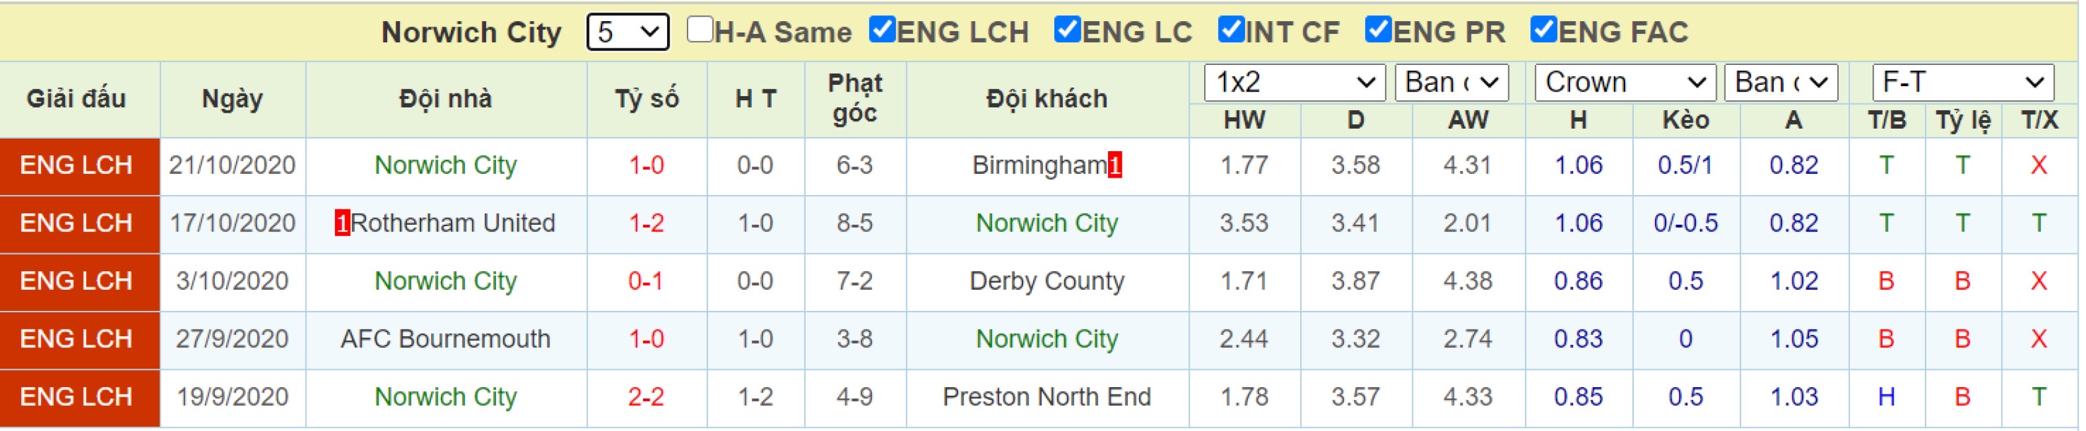Open Derby County team link
This screenshot has height=431, width=2086.
pos(1048,282)
